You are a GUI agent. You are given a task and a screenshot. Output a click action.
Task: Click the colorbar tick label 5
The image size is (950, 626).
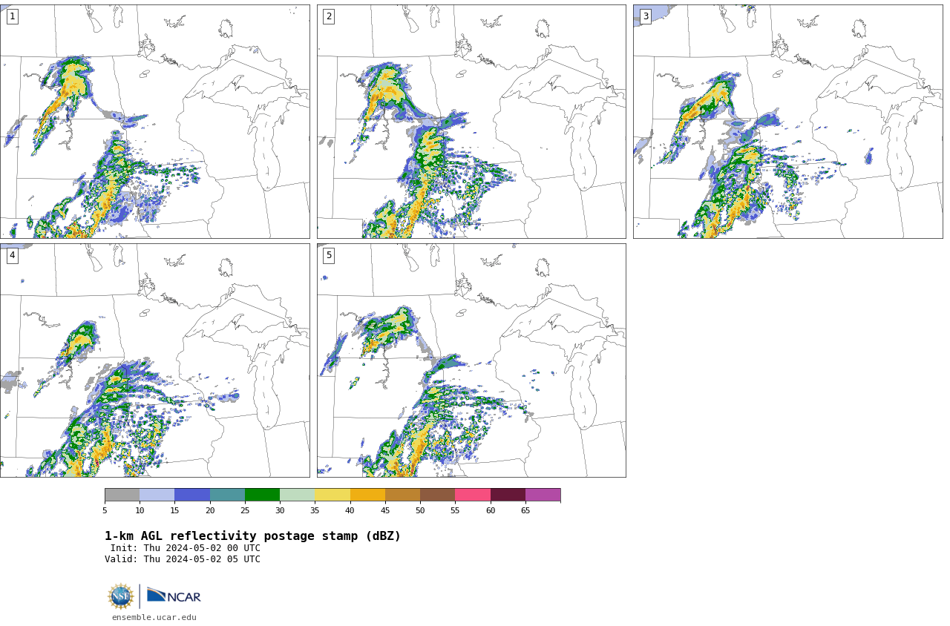coord(105,510)
